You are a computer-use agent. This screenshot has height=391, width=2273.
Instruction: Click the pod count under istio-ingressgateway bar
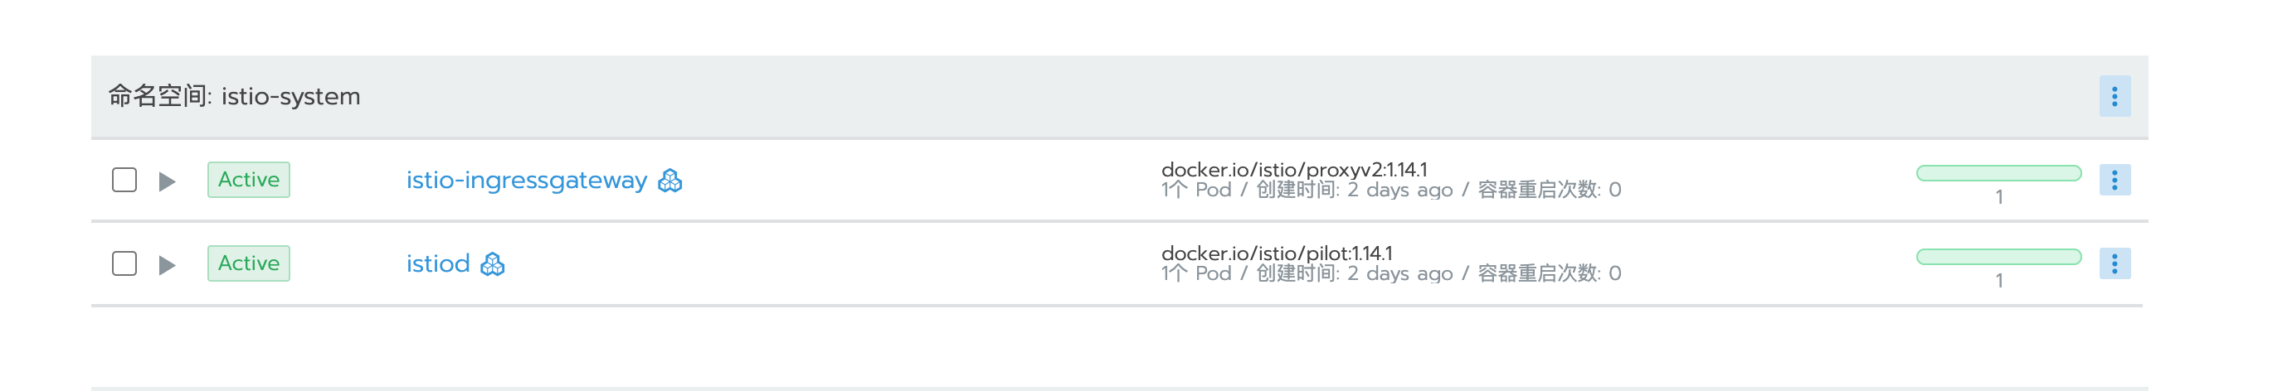(1999, 197)
